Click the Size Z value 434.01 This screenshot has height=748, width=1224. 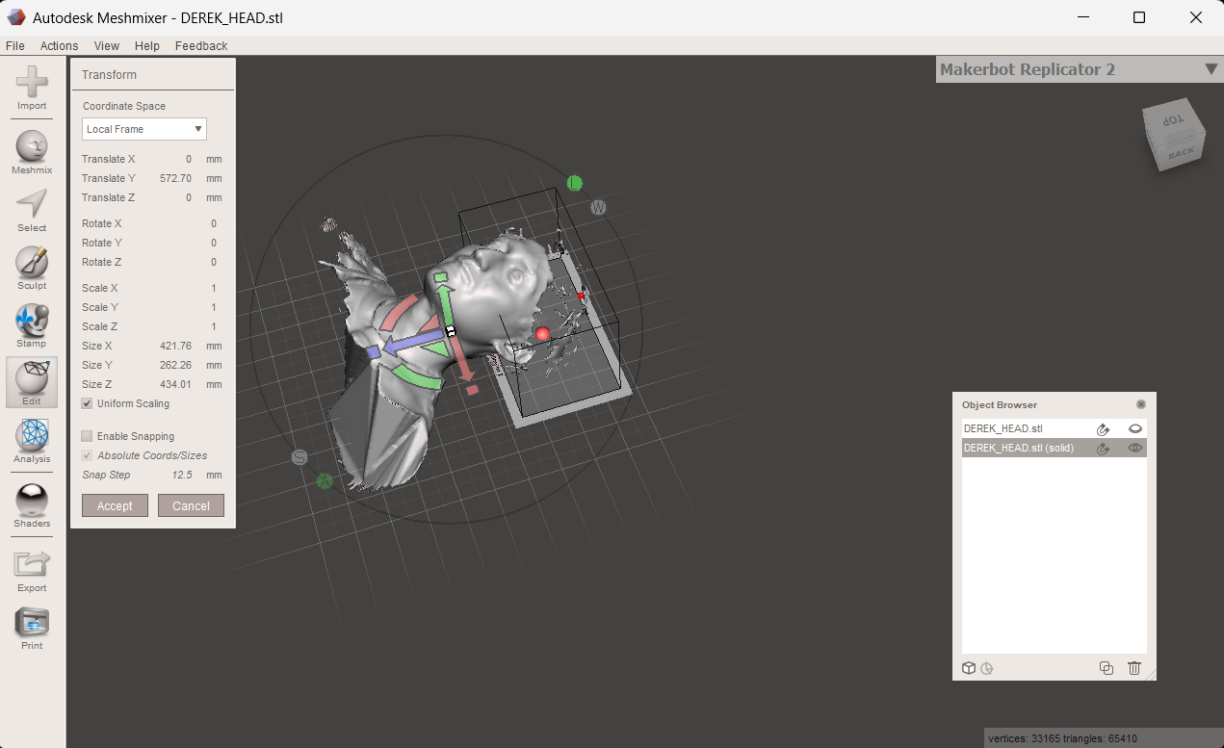click(177, 384)
